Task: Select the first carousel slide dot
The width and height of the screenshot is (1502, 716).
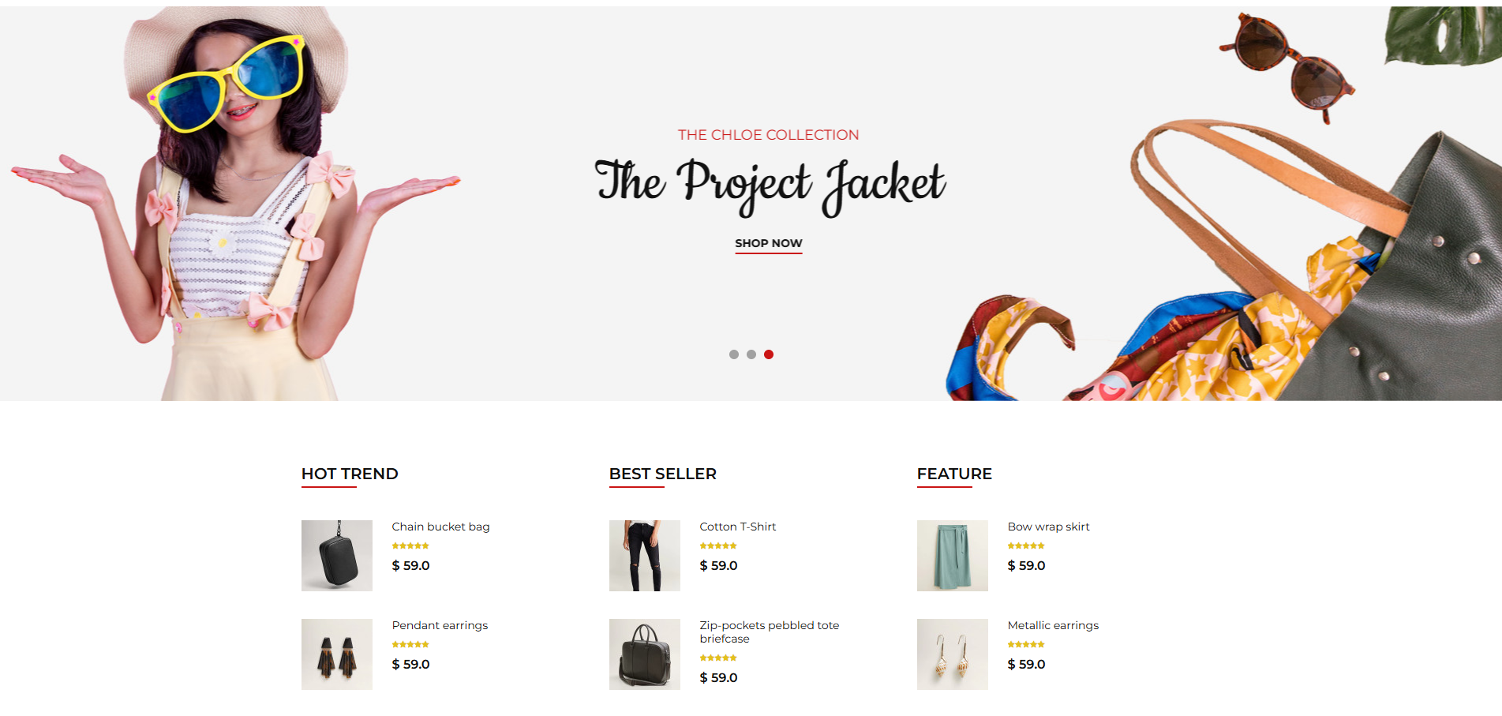Action: [734, 354]
